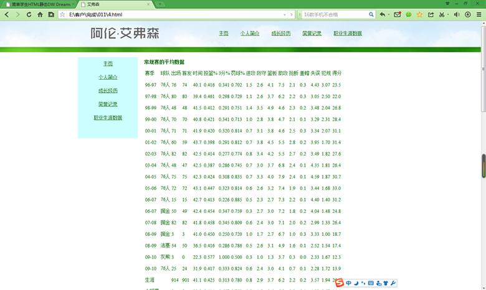Image resolution: width=486 pixels, height=290 pixels.
Task: Click 职业生涯数据 link in top navigation
Action: click(348, 34)
